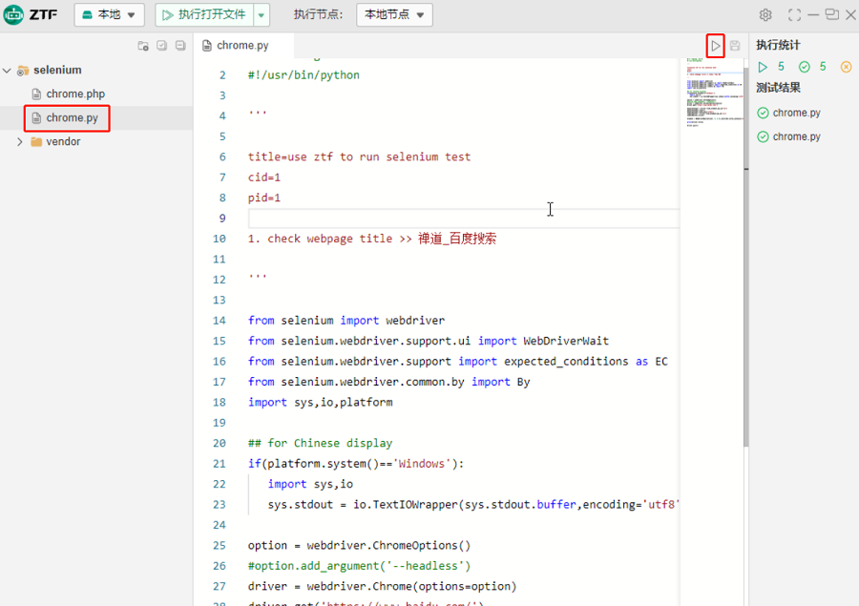859x606 pixels.
Task: Click the ZTF robot logo
Action: coord(15,15)
